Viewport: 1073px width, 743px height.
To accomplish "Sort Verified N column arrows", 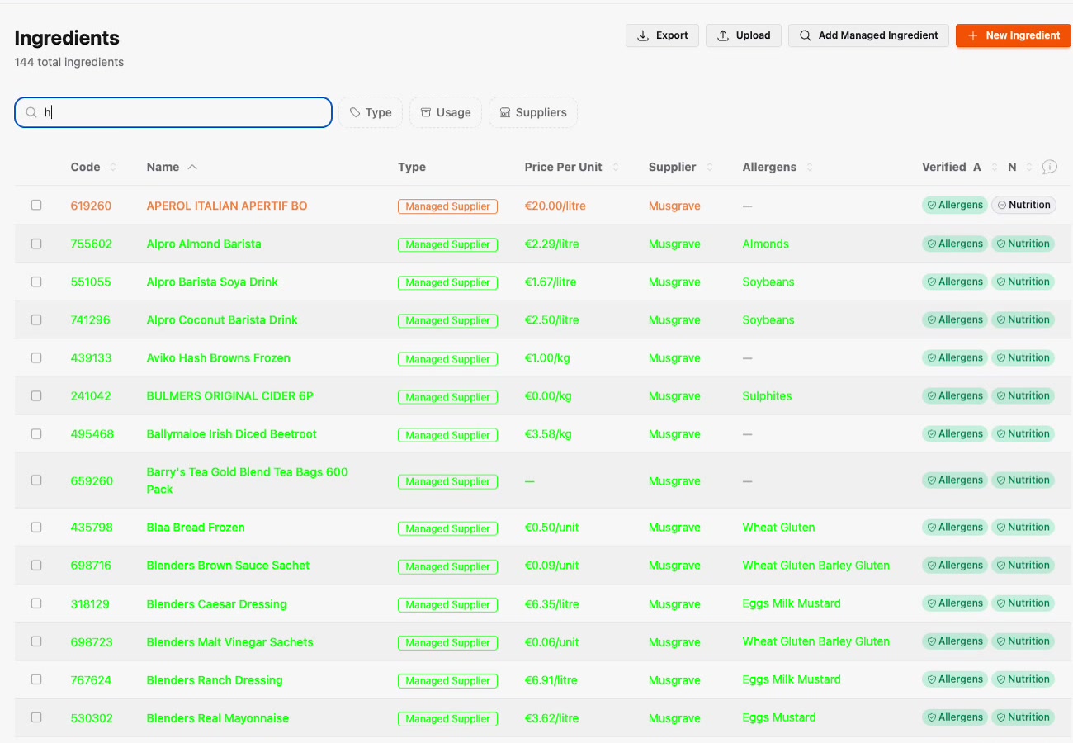I will [x=1029, y=167].
